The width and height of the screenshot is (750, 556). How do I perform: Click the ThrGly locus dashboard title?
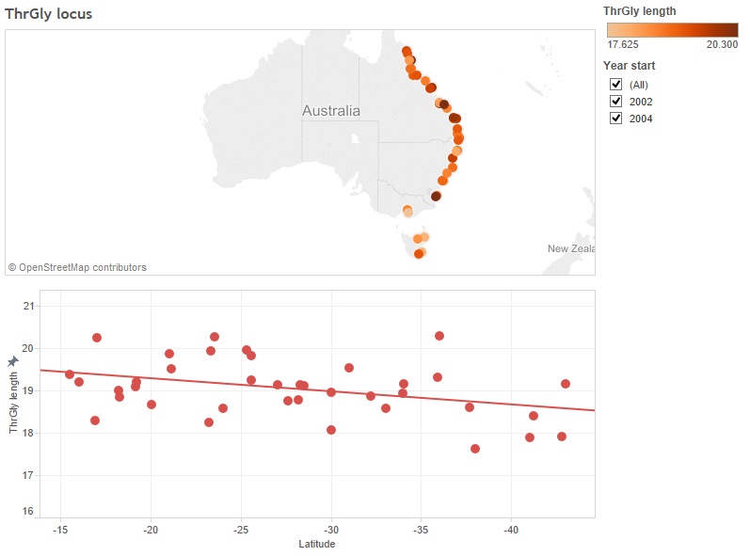(x=49, y=14)
